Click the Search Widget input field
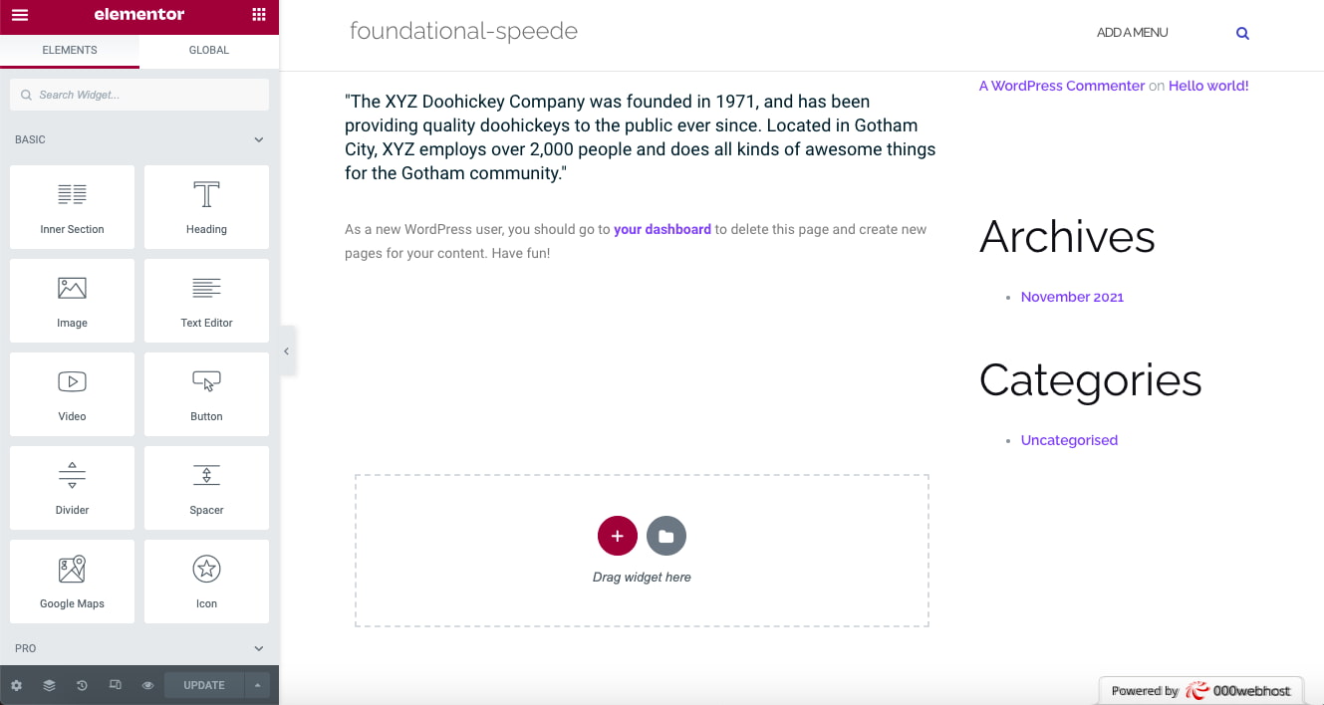 pyautogui.click(x=139, y=95)
